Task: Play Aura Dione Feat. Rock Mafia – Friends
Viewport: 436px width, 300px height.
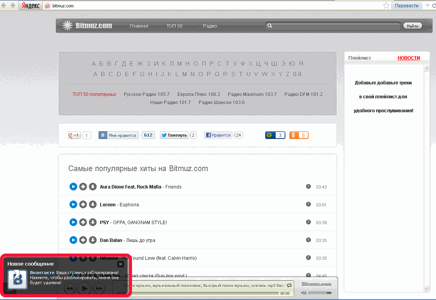Action: [x=73, y=187]
